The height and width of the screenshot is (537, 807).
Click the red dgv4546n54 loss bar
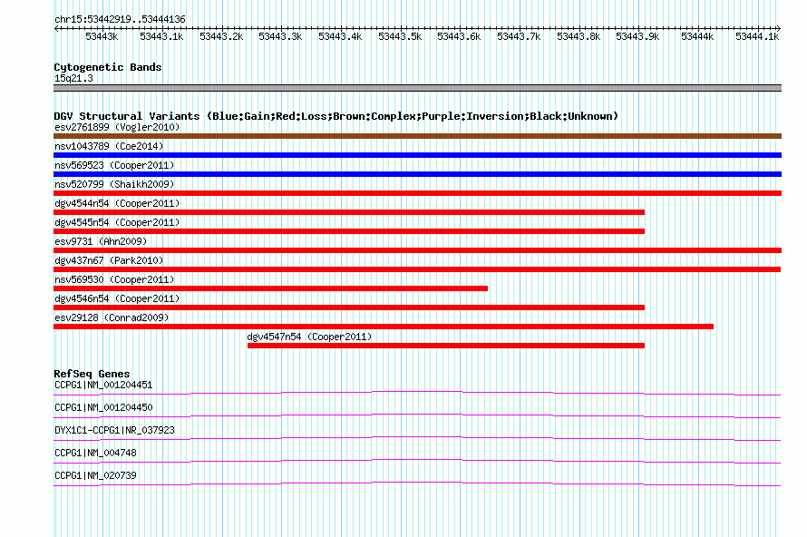pyautogui.click(x=349, y=308)
